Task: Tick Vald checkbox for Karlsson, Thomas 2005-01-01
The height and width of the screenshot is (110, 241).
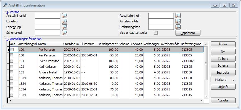Action: click(x=12, y=95)
